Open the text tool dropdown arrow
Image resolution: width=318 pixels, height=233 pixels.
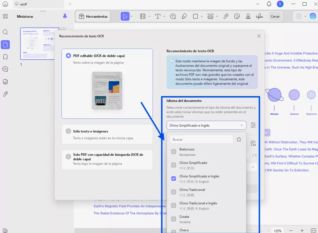point(164,17)
